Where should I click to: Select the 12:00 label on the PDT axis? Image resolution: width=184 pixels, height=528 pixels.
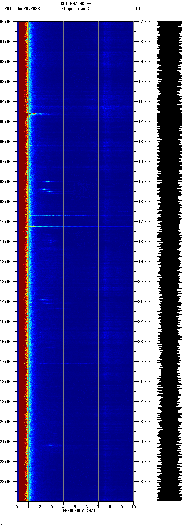[6, 262]
